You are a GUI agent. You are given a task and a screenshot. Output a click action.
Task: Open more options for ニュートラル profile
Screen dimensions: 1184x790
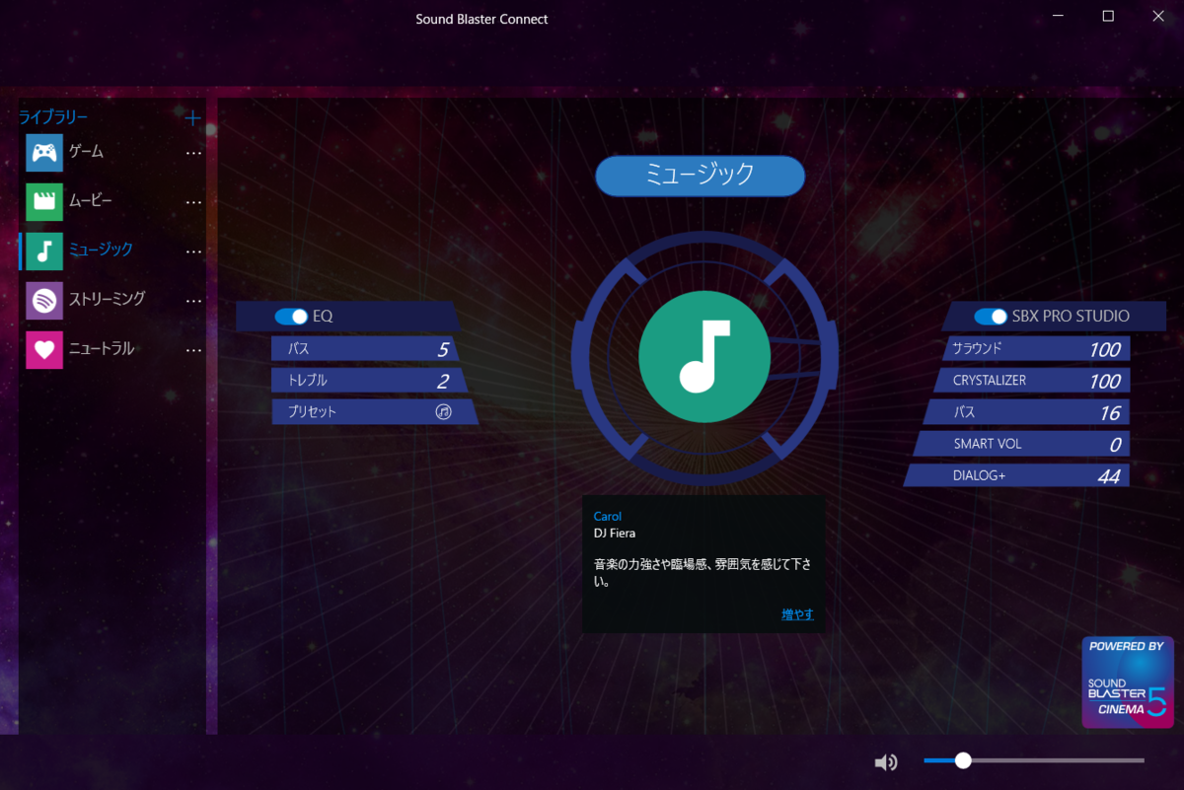tap(194, 350)
